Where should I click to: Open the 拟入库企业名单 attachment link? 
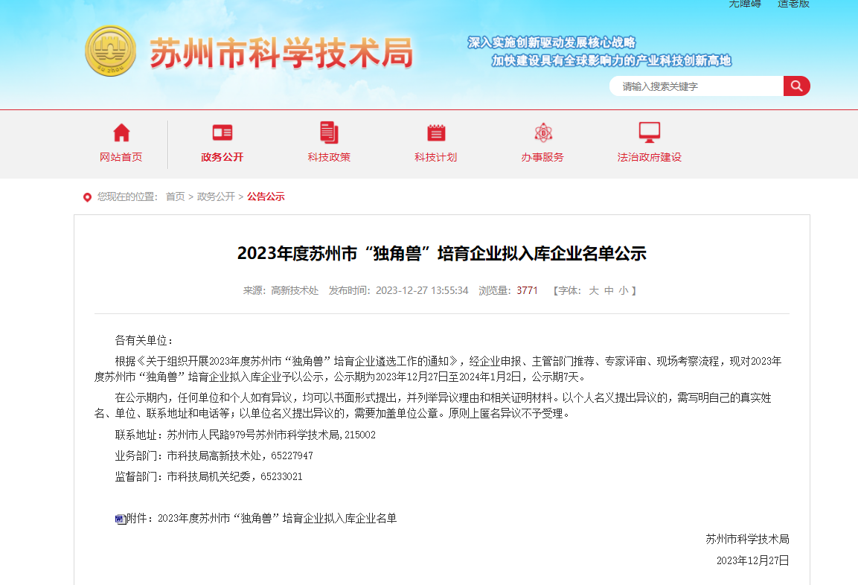click(277, 518)
